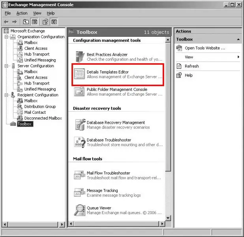Open the File menu

click(8, 13)
